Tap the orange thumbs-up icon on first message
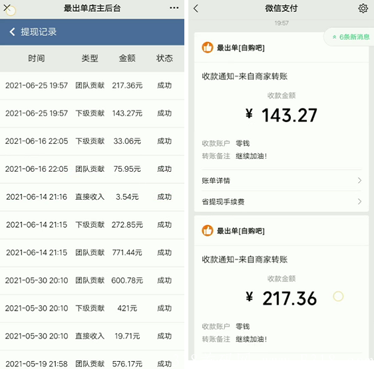This screenshot has width=374, height=369. point(208,47)
